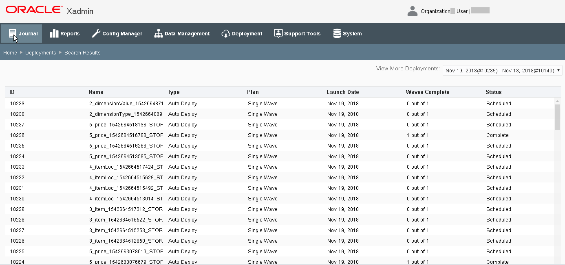The image size is (565, 265).
Task: Select deployment ID 10239
Action: [17, 104]
